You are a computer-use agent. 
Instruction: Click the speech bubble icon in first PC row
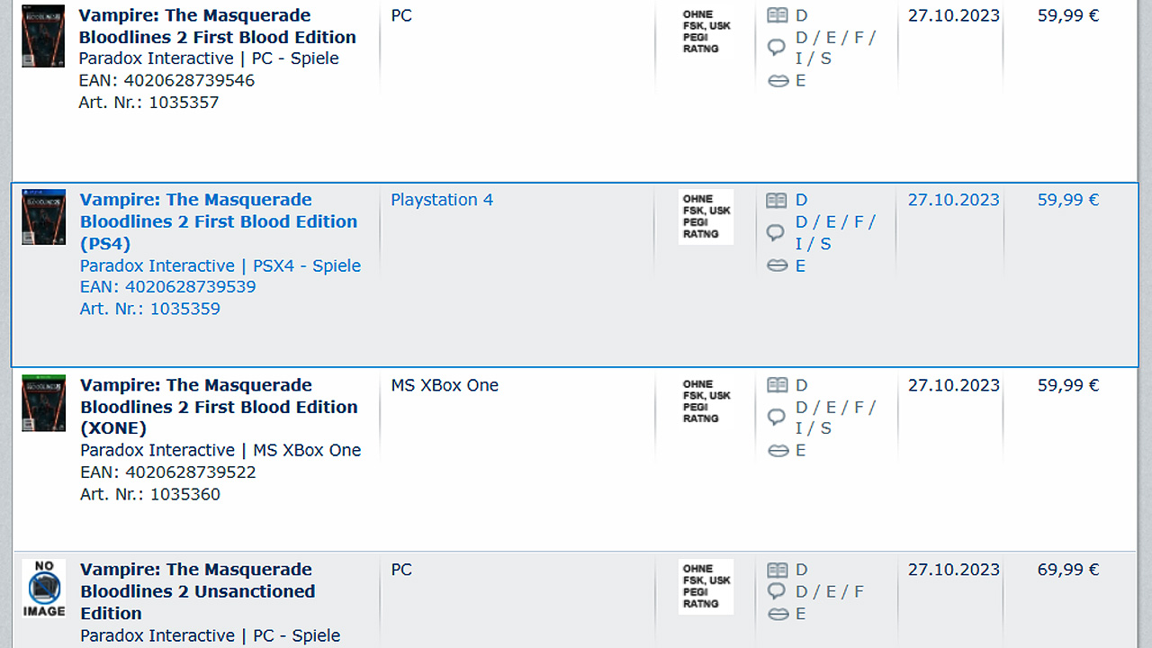click(777, 47)
